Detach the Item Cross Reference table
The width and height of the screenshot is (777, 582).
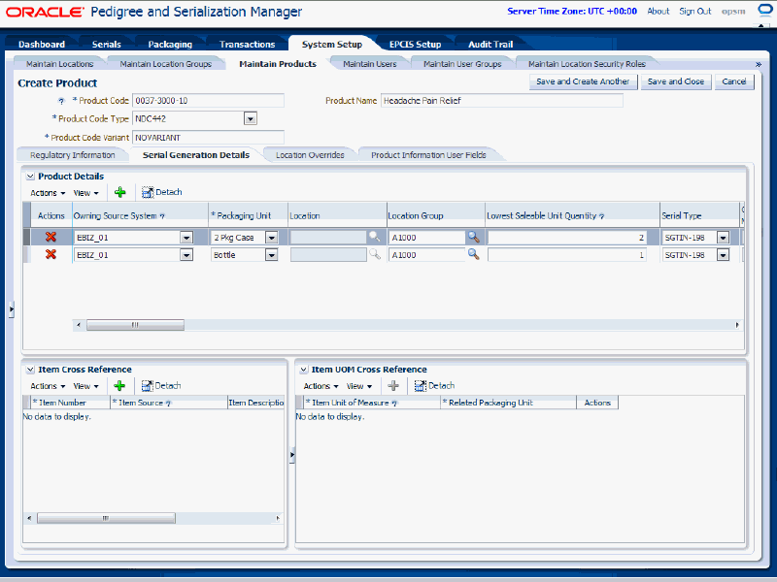point(161,385)
